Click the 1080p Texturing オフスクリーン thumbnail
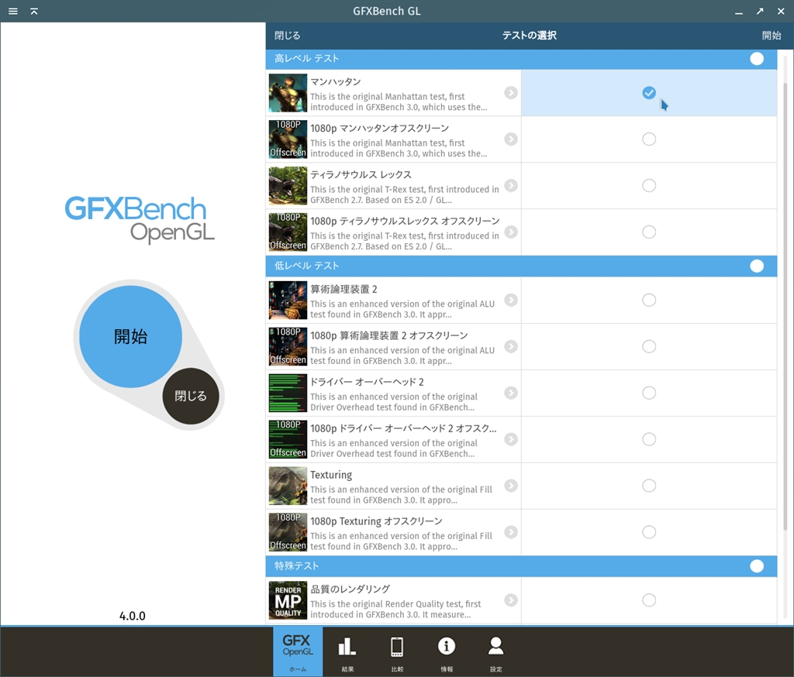 tap(288, 532)
